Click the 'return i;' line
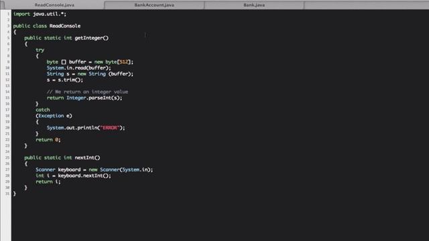The image size is (429, 241). tap(48, 181)
